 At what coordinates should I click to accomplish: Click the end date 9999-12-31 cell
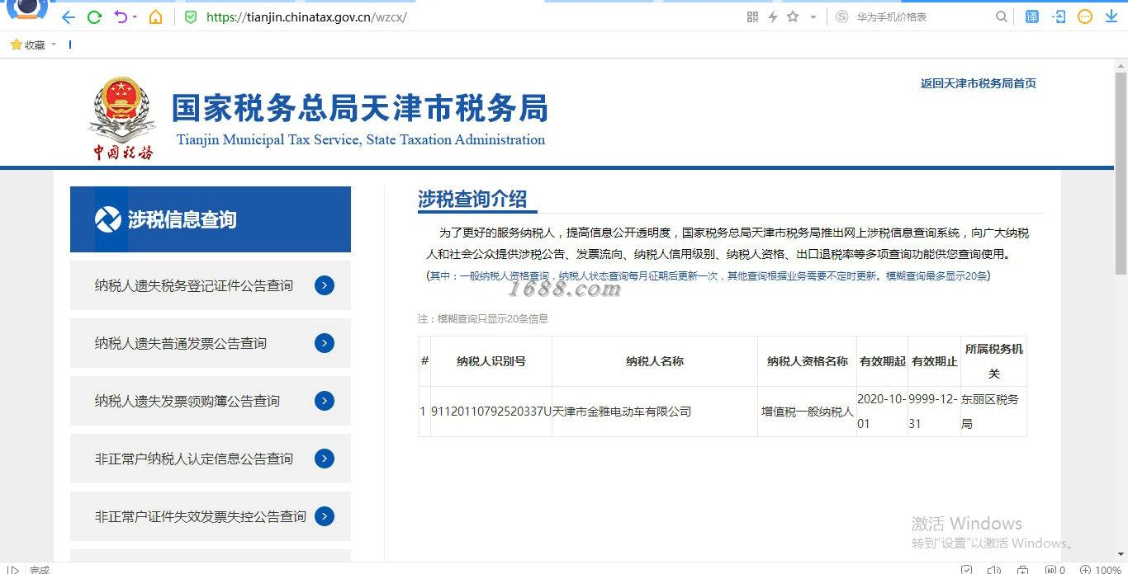point(935,411)
